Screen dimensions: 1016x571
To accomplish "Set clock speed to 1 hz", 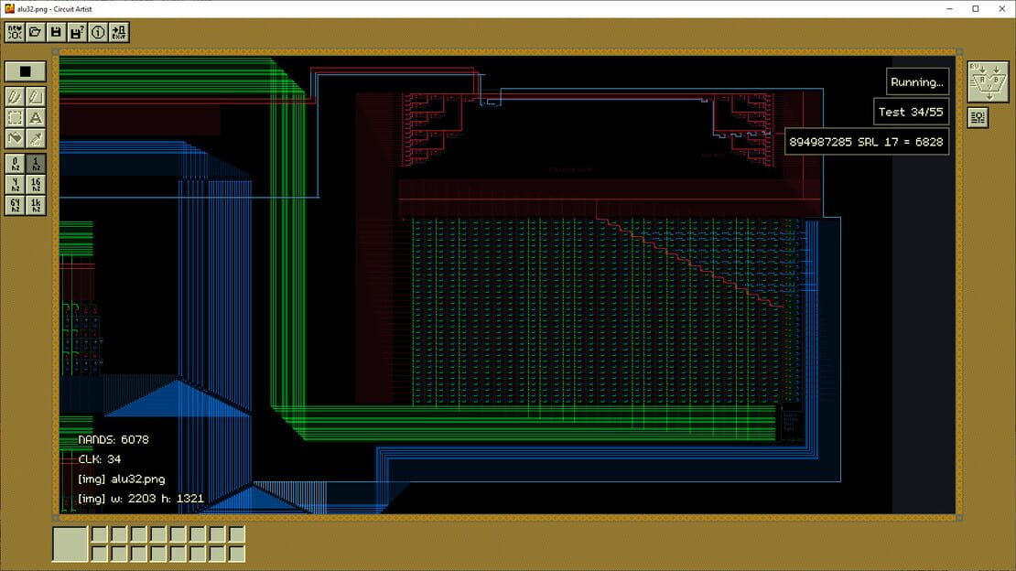I will click(36, 164).
